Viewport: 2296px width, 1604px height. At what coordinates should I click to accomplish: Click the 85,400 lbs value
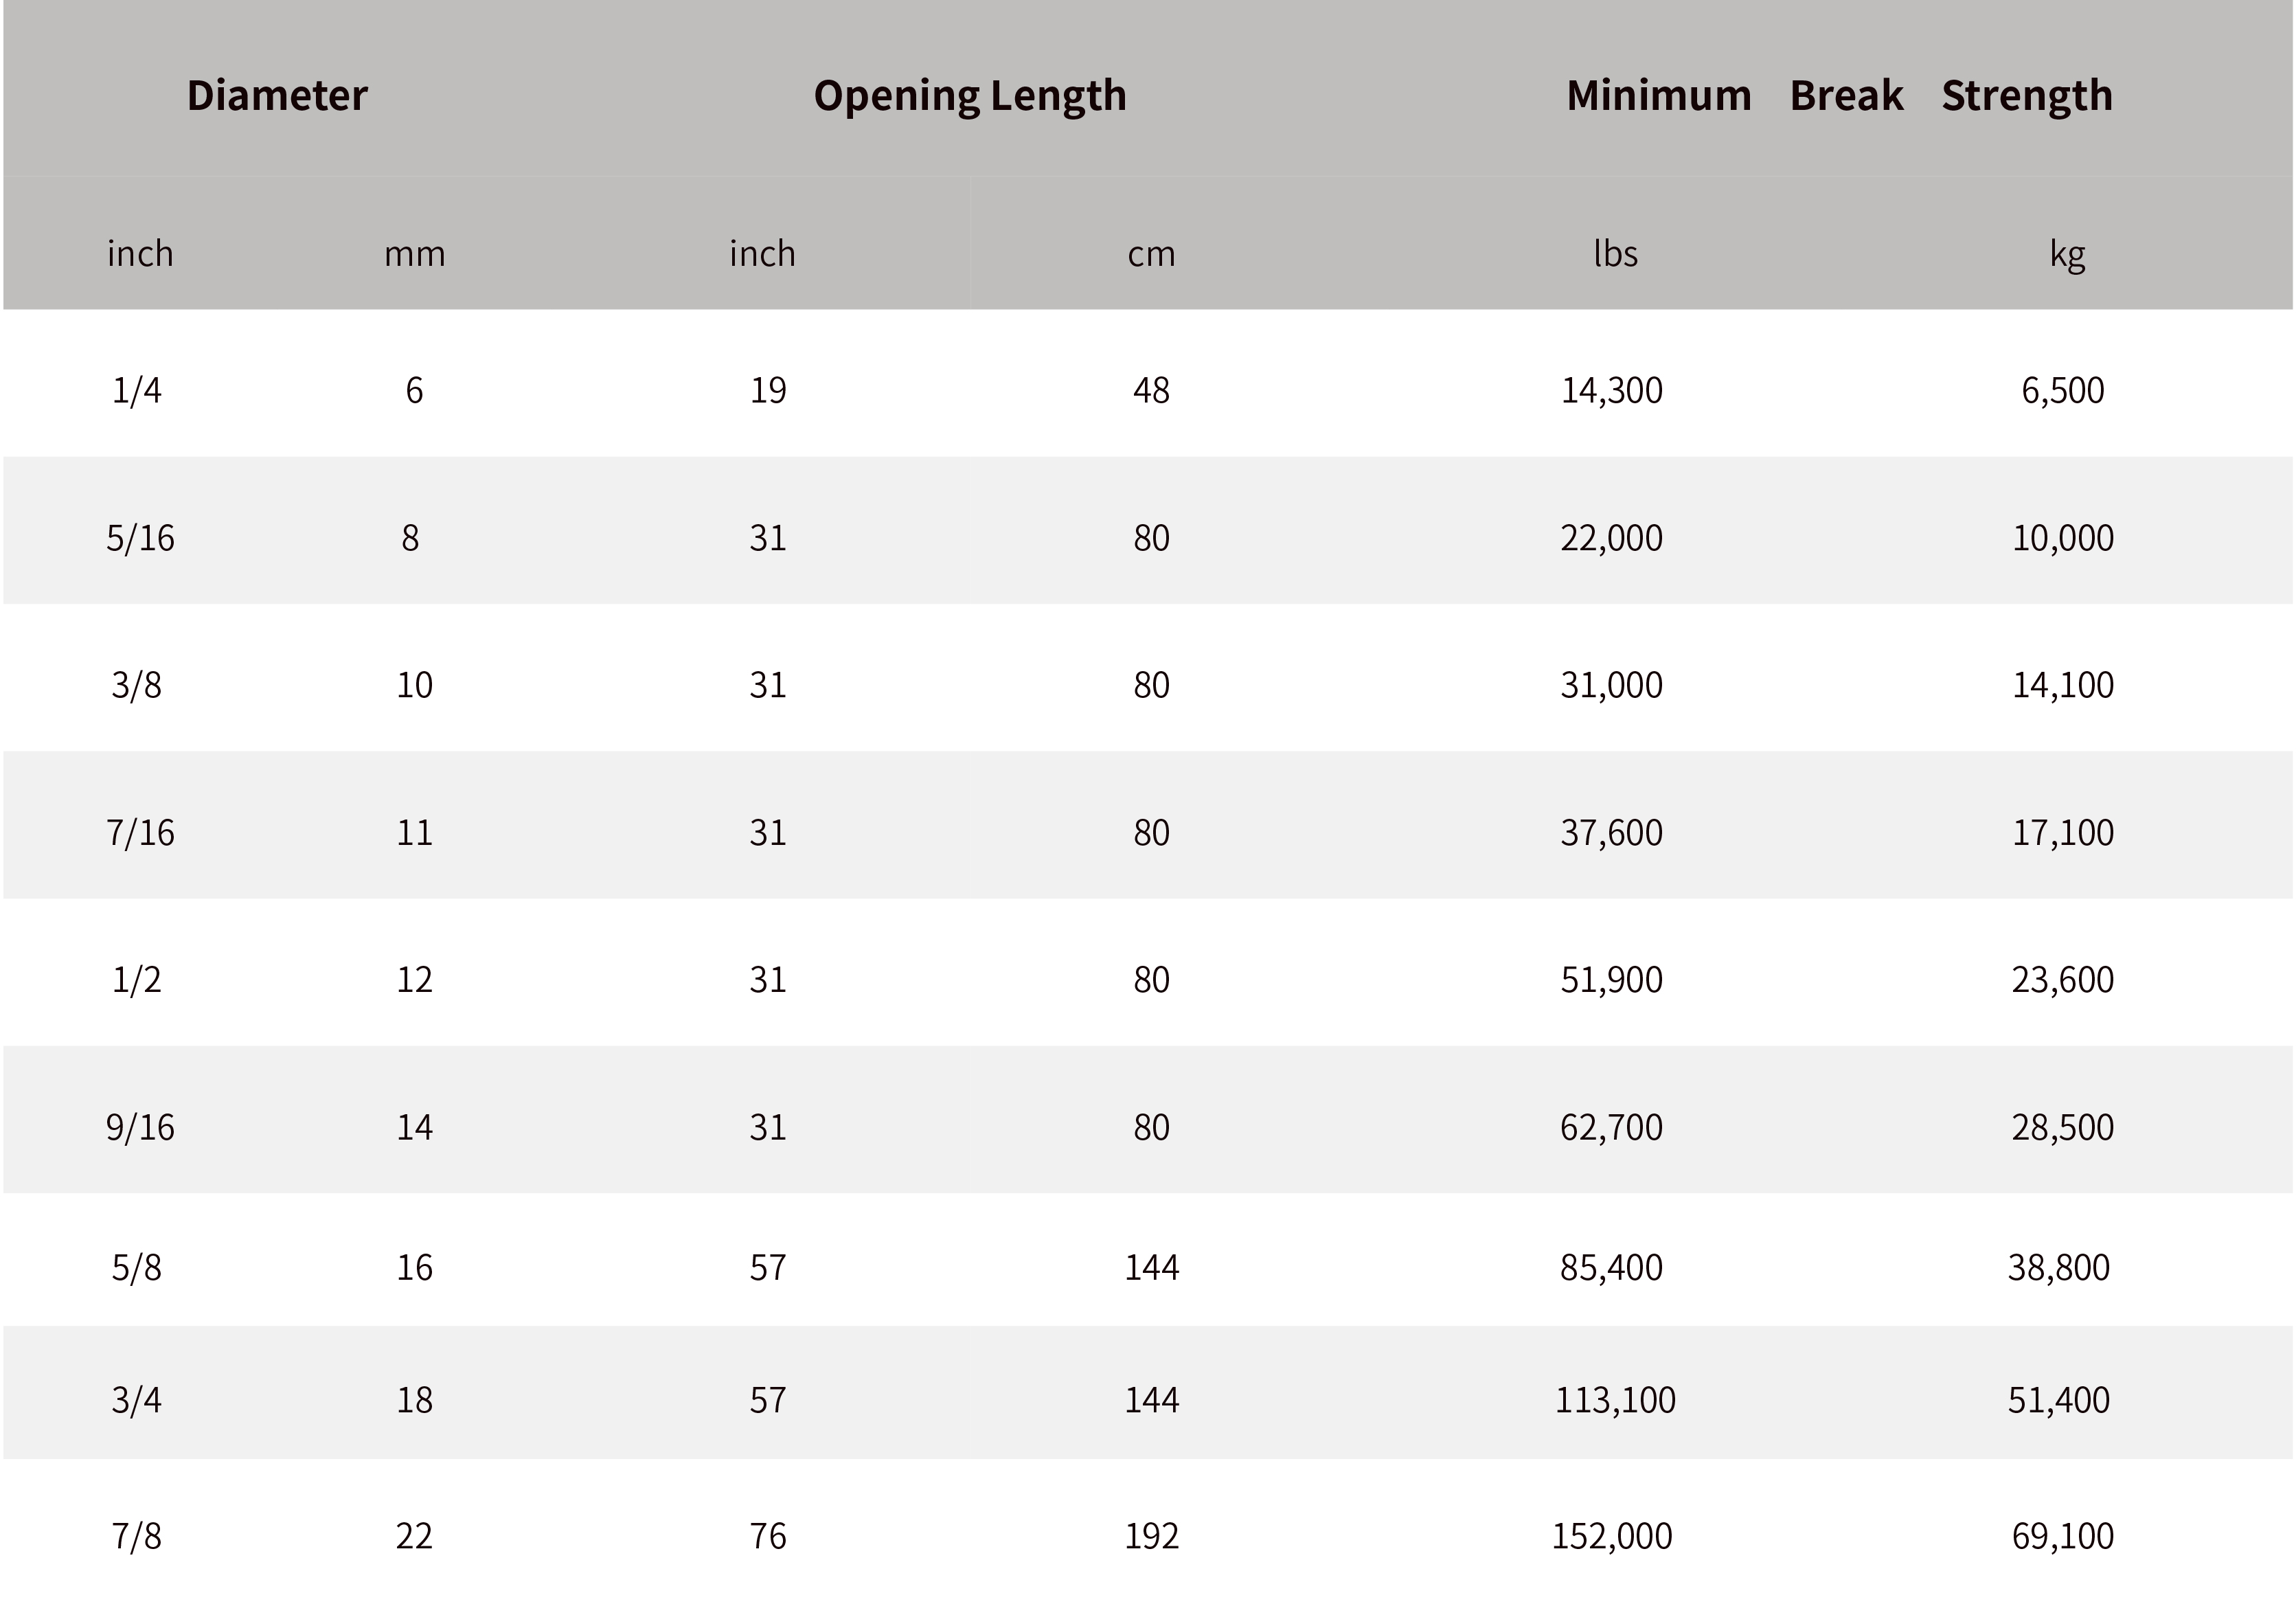pyautogui.click(x=1611, y=1268)
